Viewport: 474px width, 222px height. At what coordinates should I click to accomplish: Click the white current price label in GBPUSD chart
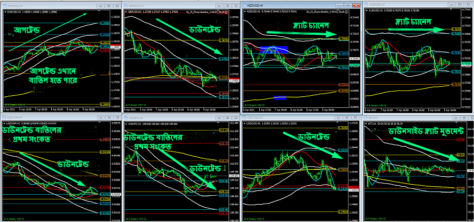(x=234, y=81)
